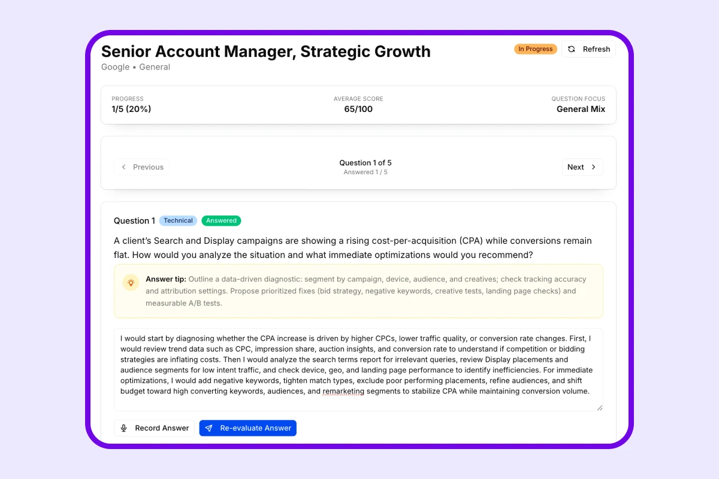Click the left chevron beside Previous

pos(124,167)
